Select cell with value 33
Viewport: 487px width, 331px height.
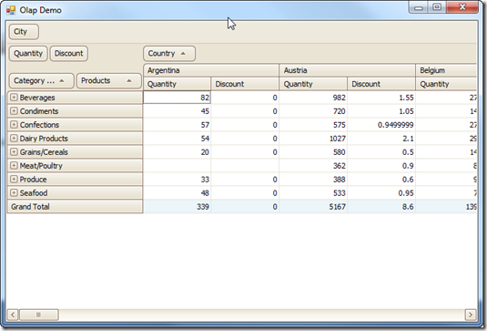(x=177, y=180)
